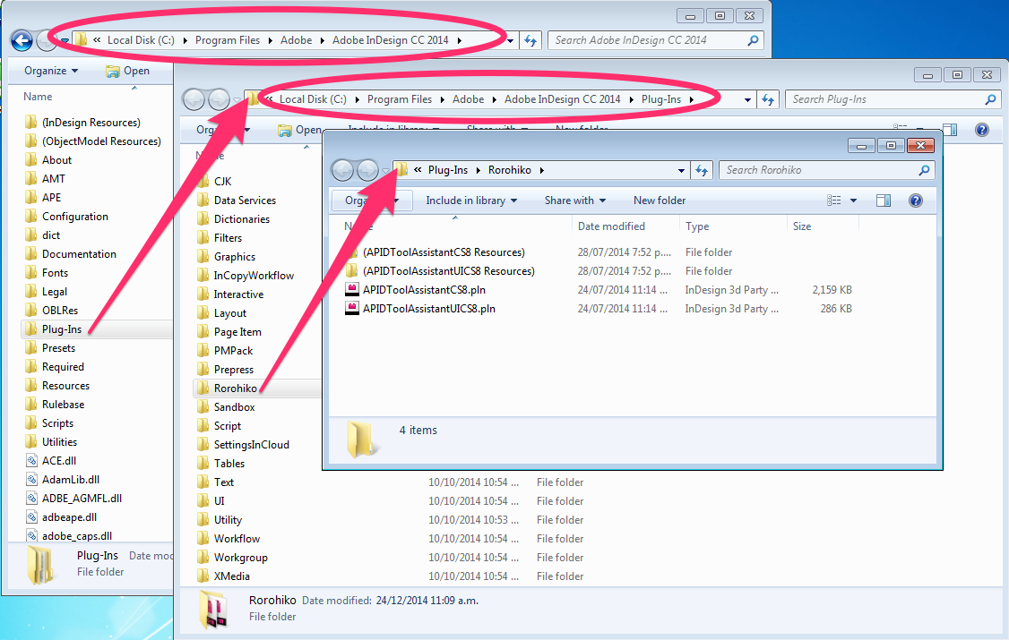Click the Open button in back window
Image resolution: width=1009 pixels, height=640 pixels.
(127, 71)
